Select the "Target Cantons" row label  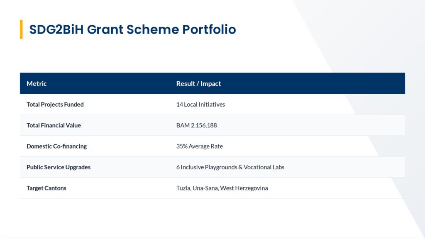click(x=46, y=188)
